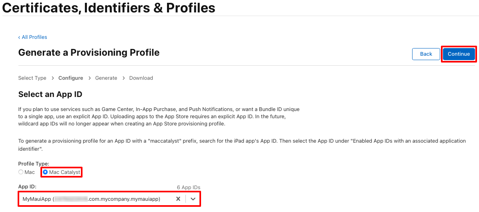Click the App ID field label
This screenshot has height=212, width=479.
pos(28,186)
